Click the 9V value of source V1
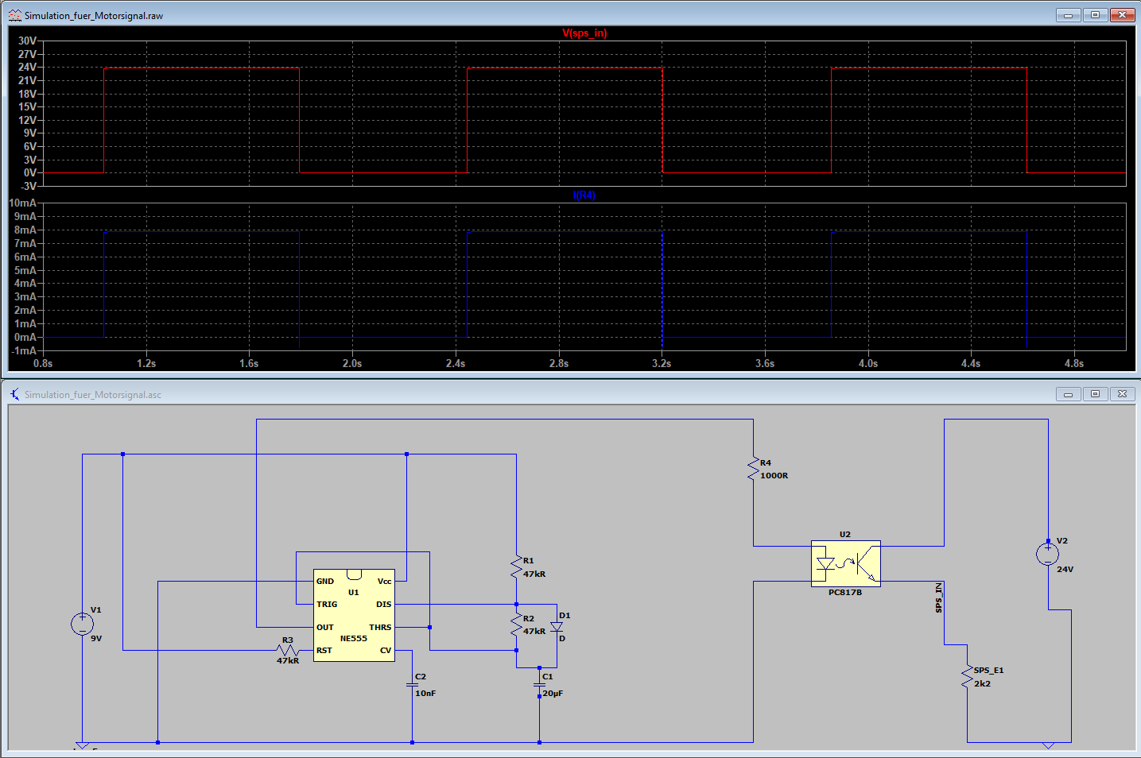1141x758 pixels. 96,639
